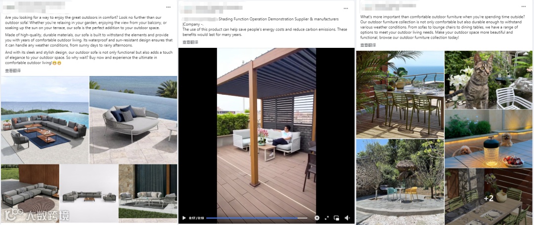Play the pergola video
The height and width of the screenshot is (225, 534).
point(184,218)
